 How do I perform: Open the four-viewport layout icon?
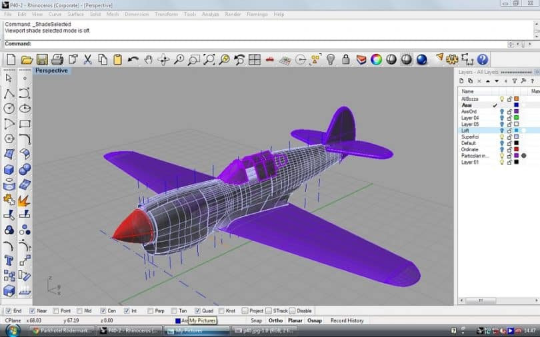tap(254, 60)
